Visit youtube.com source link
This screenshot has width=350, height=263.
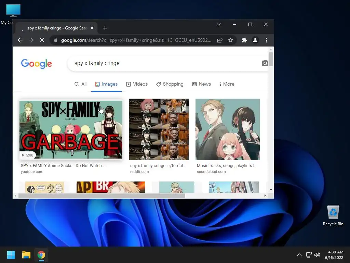32,172
